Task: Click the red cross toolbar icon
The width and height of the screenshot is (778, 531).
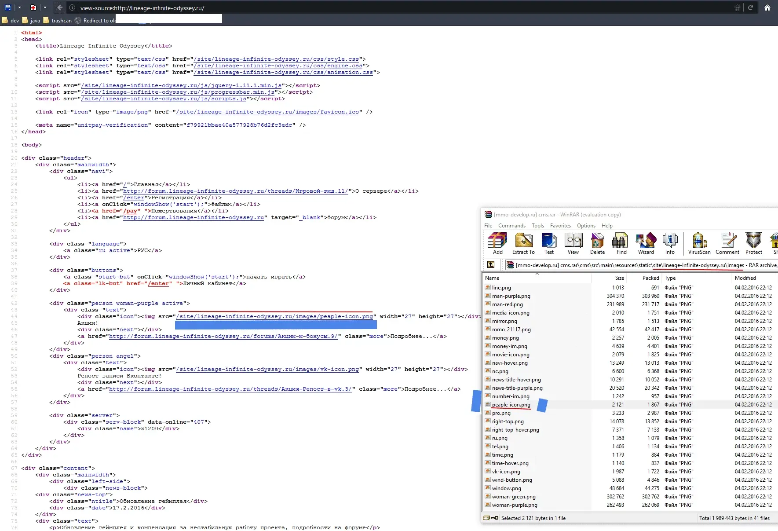Action: 33,7
